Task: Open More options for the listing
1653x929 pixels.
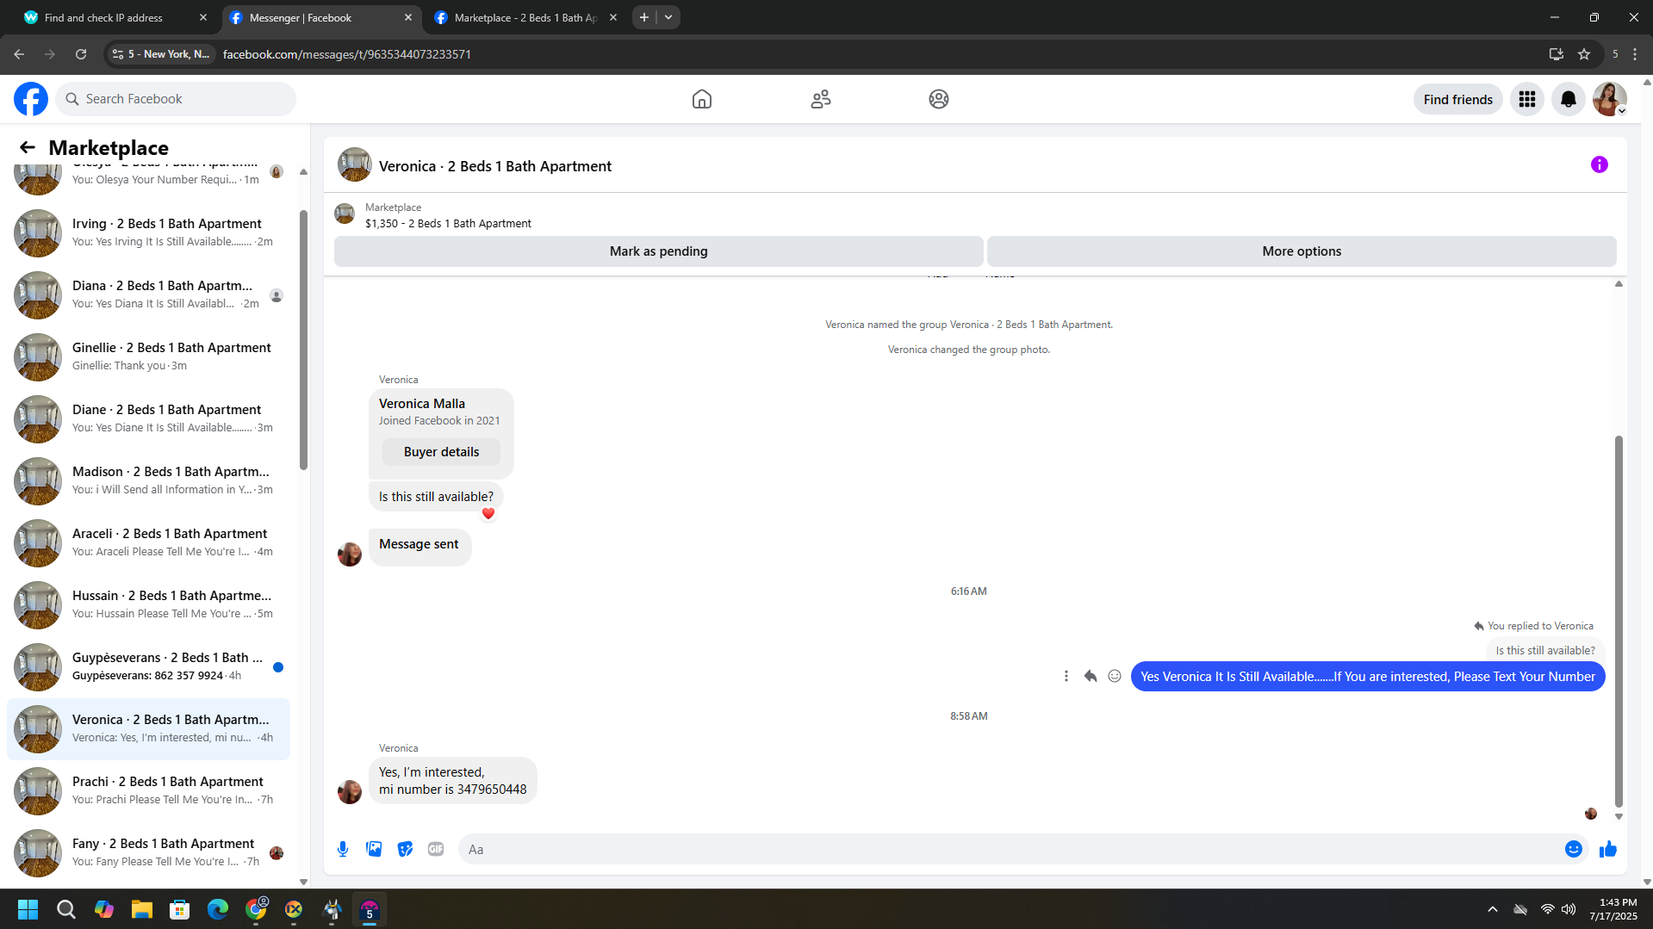Action: pyautogui.click(x=1302, y=251)
